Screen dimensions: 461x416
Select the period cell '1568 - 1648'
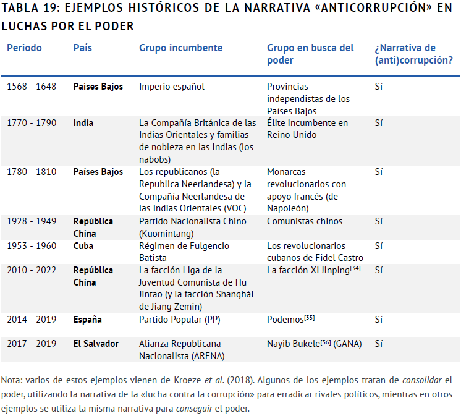tap(32, 87)
